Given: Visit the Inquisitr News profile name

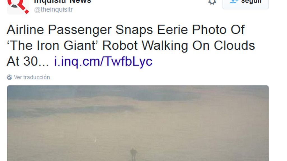Looking at the screenshot, I should 63,2.
